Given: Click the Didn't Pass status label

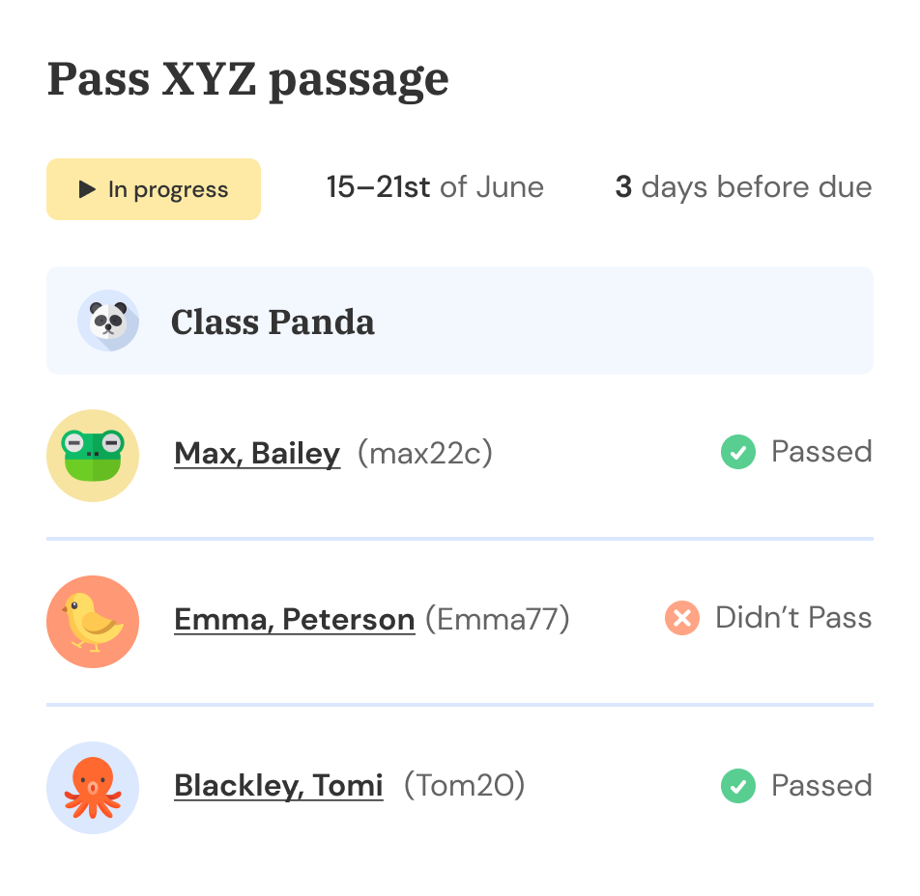Looking at the screenshot, I should (793, 618).
